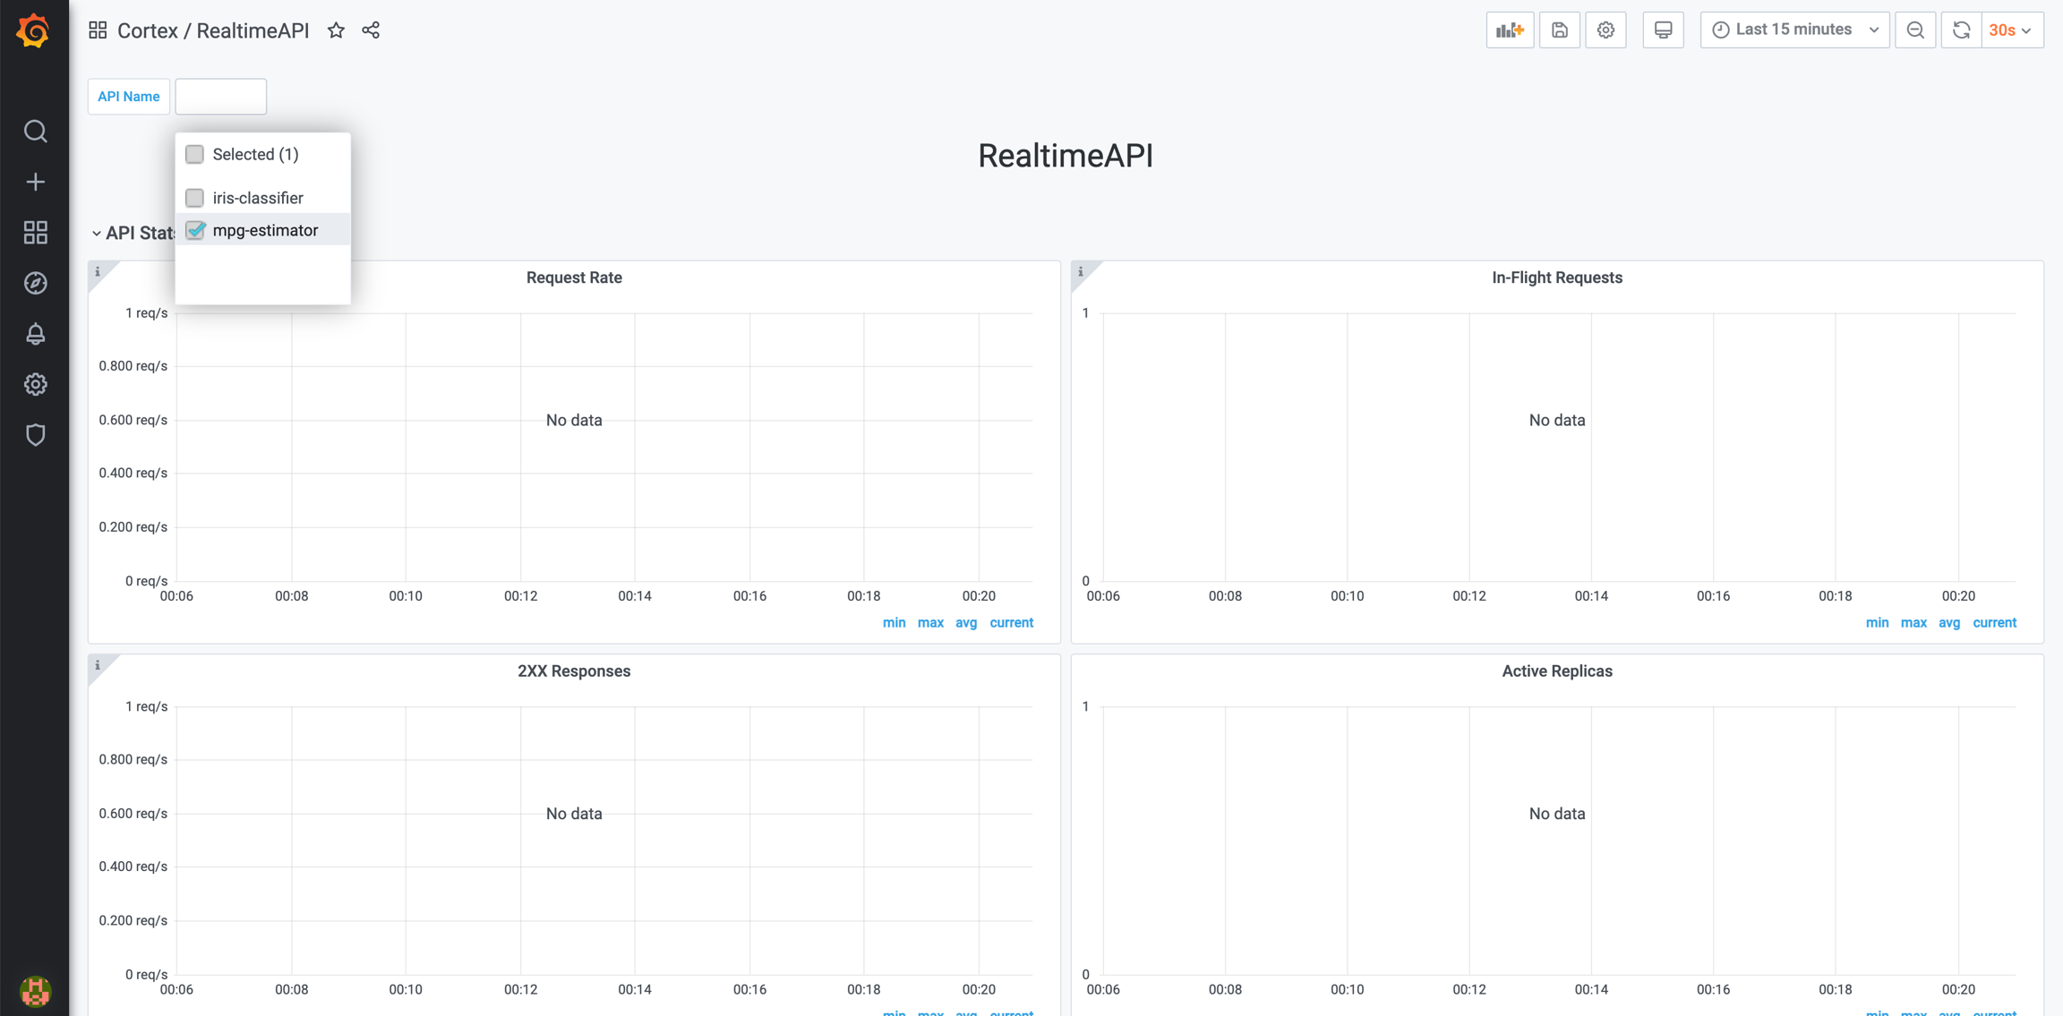Click the Request Rate panel title
Image resolution: width=2063 pixels, height=1016 pixels.
(x=574, y=277)
